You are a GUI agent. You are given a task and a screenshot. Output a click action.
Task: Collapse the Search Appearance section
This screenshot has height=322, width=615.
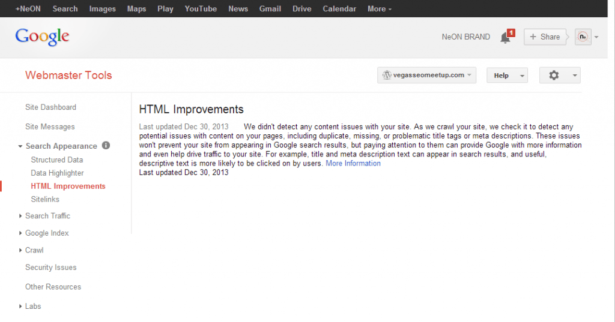(20, 146)
